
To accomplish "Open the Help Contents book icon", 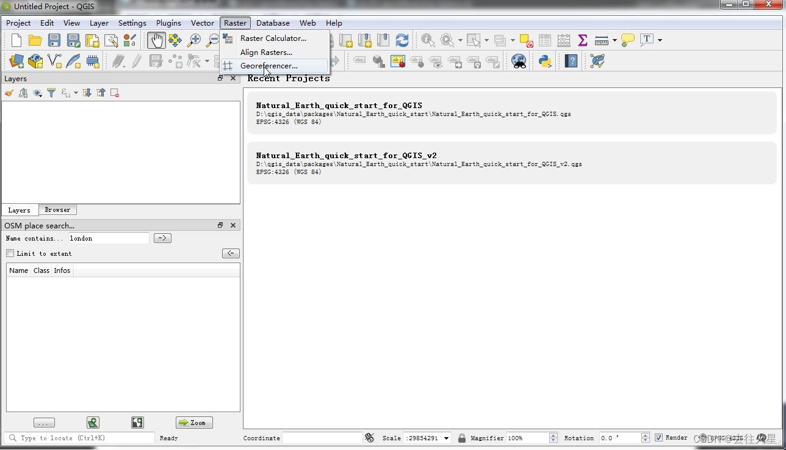I will click(x=571, y=61).
